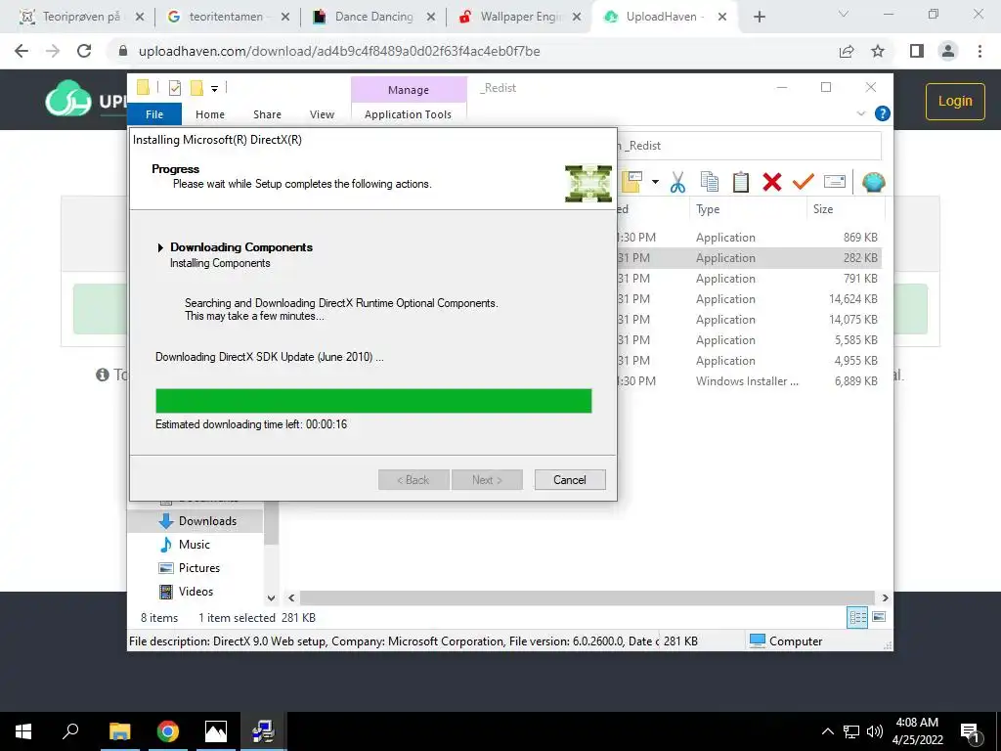Cancel the DirectX installation
This screenshot has width=1001, height=751.
pyautogui.click(x=570, y=479)
